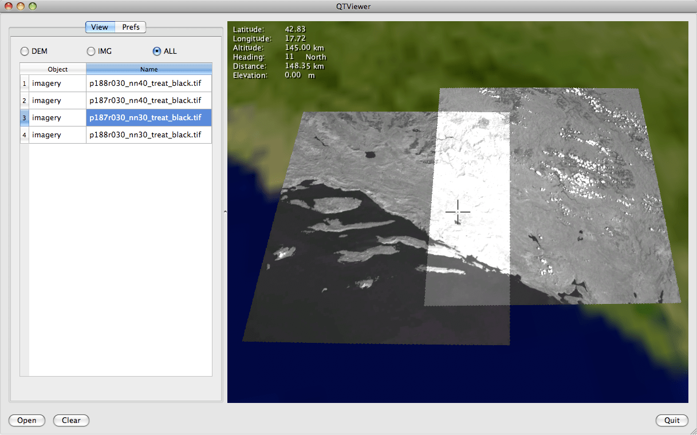Screen dimensions: 697x435
Task: Click the Object column header
Action: pos(57,69)
